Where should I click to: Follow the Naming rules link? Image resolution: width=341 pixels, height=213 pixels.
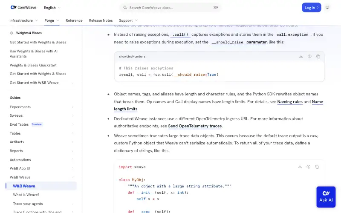click(290, 101)
